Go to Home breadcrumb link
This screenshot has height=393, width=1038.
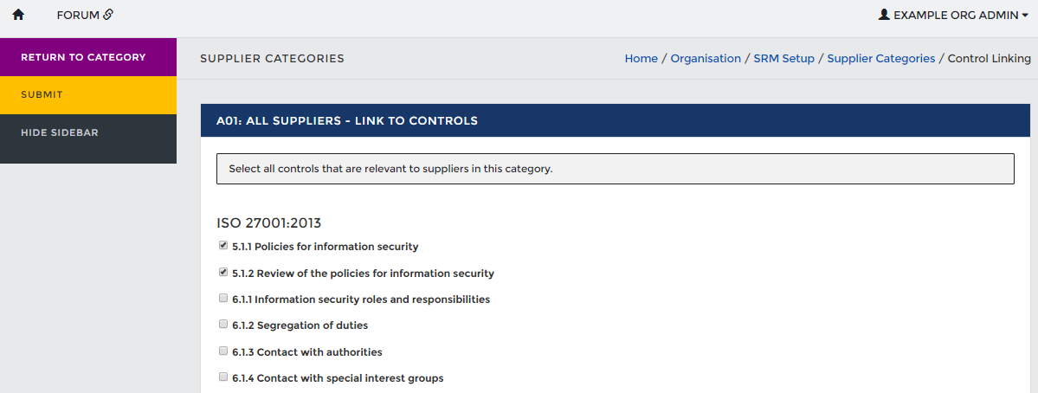pos(641,59)
